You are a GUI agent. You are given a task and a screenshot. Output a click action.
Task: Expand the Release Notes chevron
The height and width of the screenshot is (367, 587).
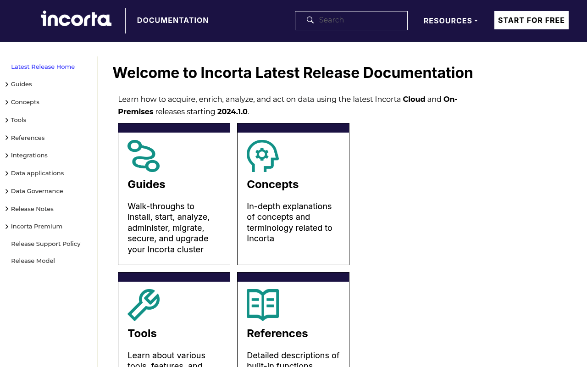click(x=7, y=209)
